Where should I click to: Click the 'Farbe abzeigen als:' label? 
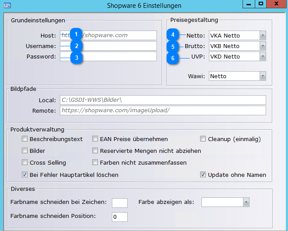[166, 202]
